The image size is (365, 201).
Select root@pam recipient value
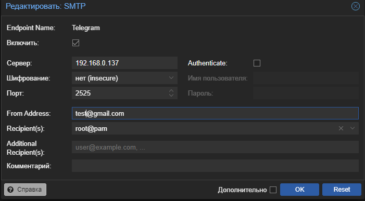91,129
